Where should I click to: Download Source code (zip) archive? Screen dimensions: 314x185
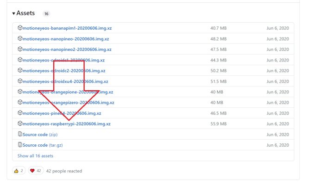[40, 135]
